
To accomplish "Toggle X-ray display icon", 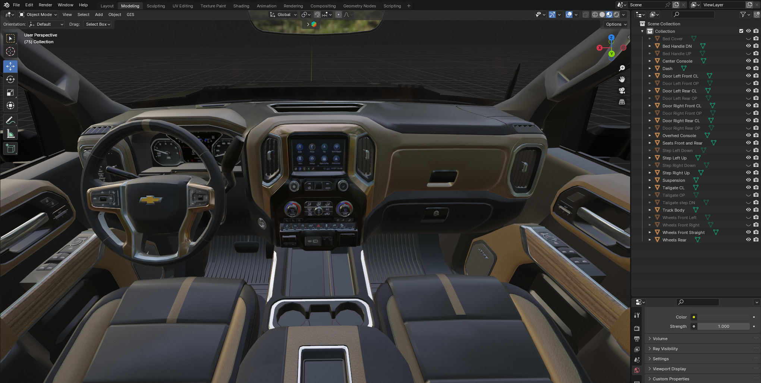I will click(585, 15).
